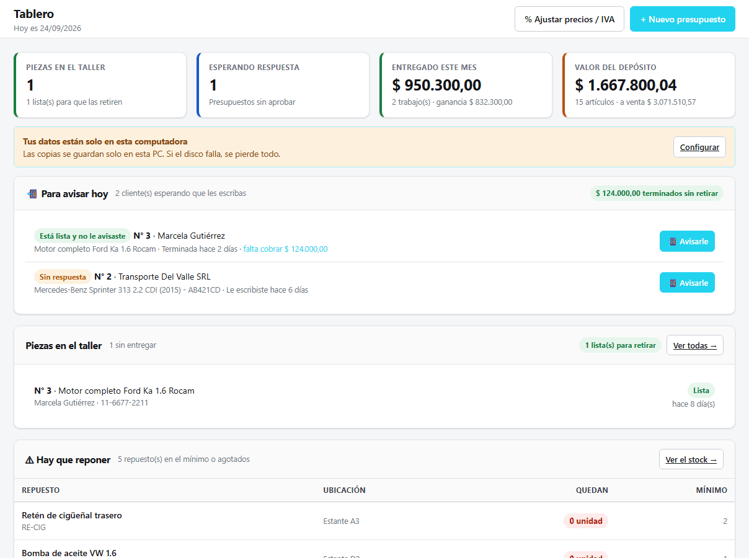Select the "Piezas en el taller" summary card
This screenshot has width=749, height=558.
coord(100,85)
